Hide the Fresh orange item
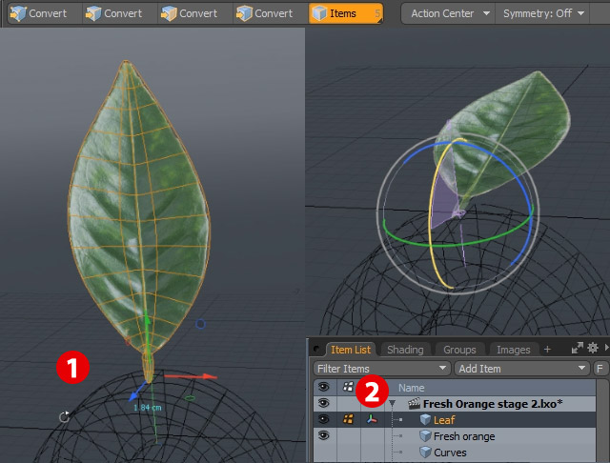Image resolution: width=610 pixels, height=463 pixels. click(x=323, y=435)
